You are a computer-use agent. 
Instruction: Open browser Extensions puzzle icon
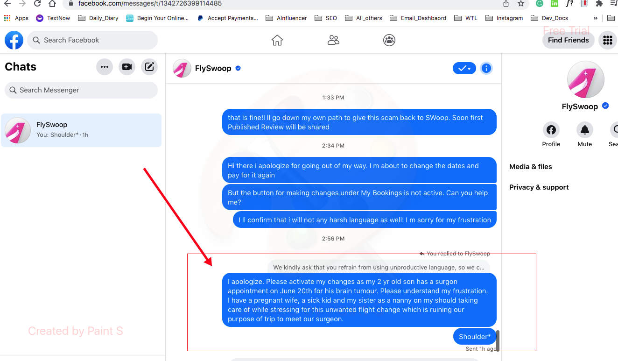(x=599, y=4)
